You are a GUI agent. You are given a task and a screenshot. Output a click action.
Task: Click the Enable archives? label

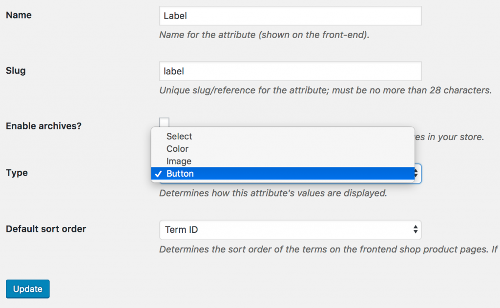(x=43, y=126)
